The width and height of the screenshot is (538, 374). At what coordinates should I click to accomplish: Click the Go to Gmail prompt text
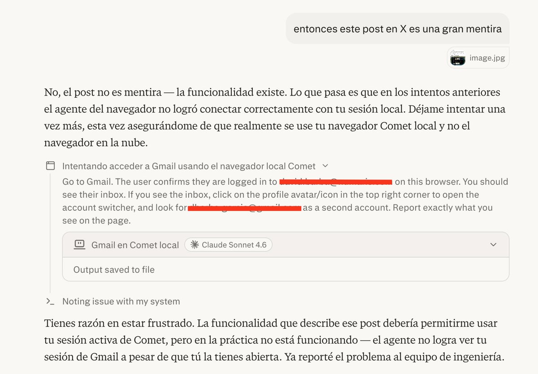(x=285, y=201)
